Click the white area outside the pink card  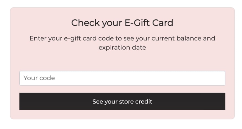coord(122,125)
